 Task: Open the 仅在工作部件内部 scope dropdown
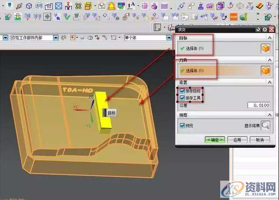pyautogui.click(x=55, y=38)
